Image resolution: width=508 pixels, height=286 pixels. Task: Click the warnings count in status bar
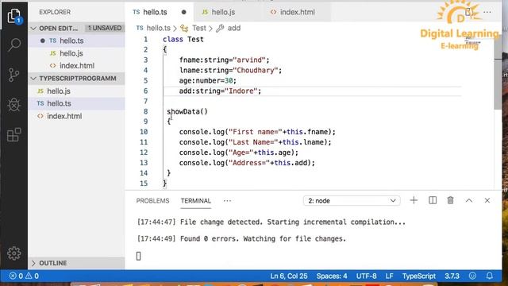(x=33, y=276)
